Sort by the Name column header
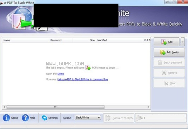 [x=26, y=40]
